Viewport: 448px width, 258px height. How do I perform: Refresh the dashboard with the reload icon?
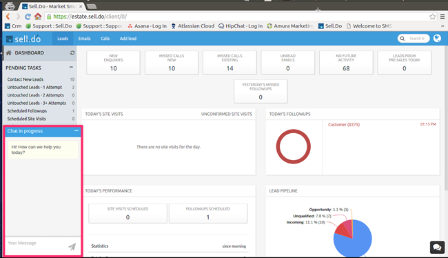click(72, 53)
